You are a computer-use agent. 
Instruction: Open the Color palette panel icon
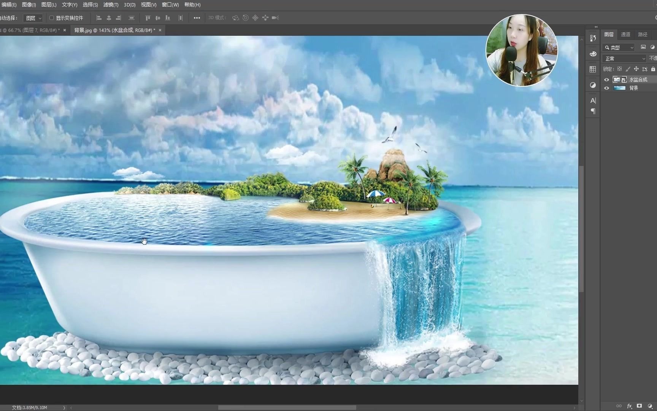(x=593, y=54)
